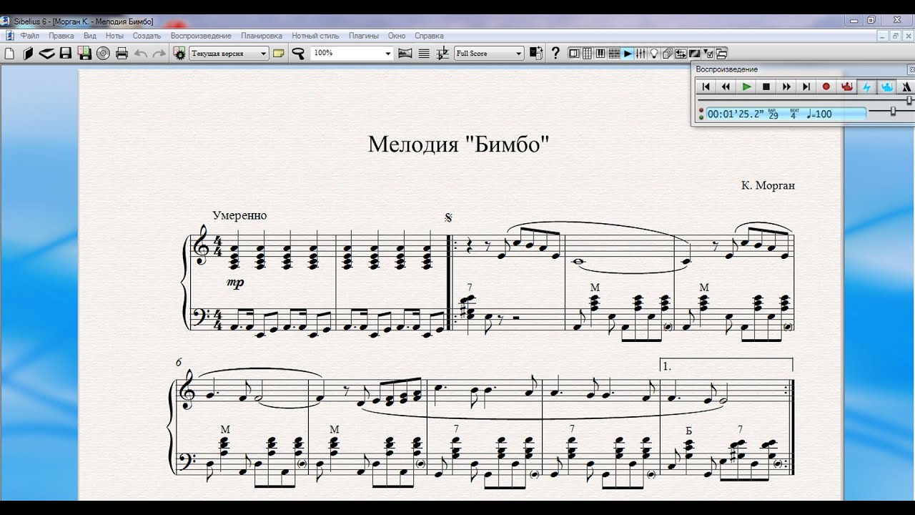The image size is (915, 515).
Task: Click the timeline position slider handle
Action: tap(910, 100)
